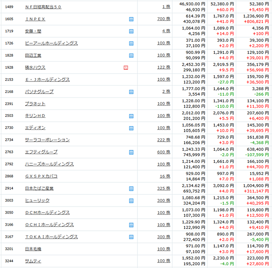
Task: Click the blue icon for エフティグループ
Action: coord(131,152)
